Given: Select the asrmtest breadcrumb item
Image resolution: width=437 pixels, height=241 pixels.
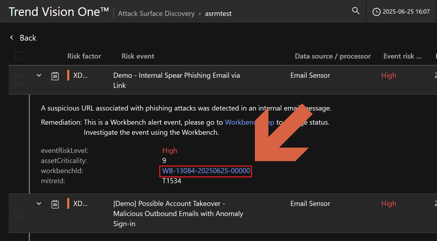Looking at the screenshot, I should [x=218, y=14].
